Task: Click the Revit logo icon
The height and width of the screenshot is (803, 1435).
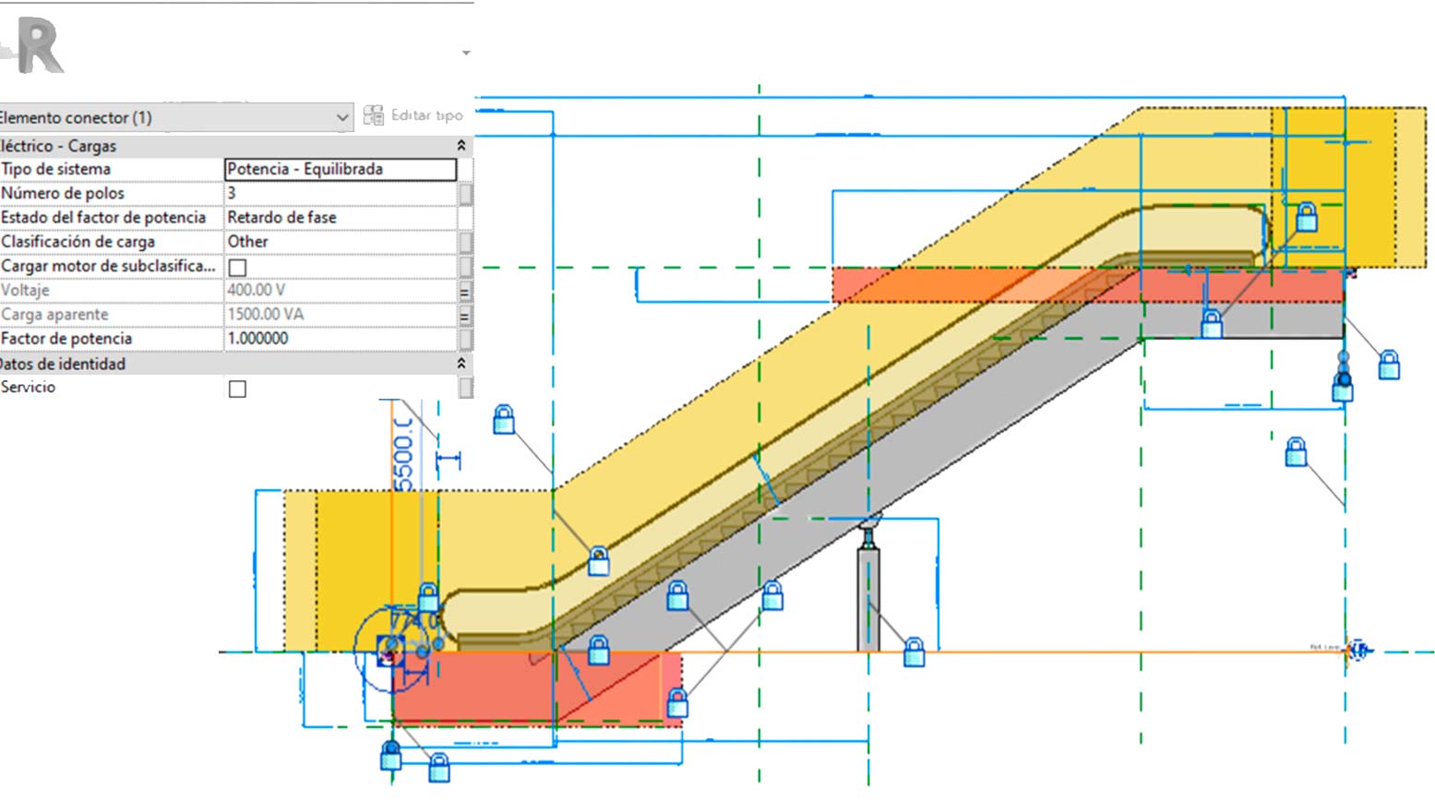Action: [39, 46]
